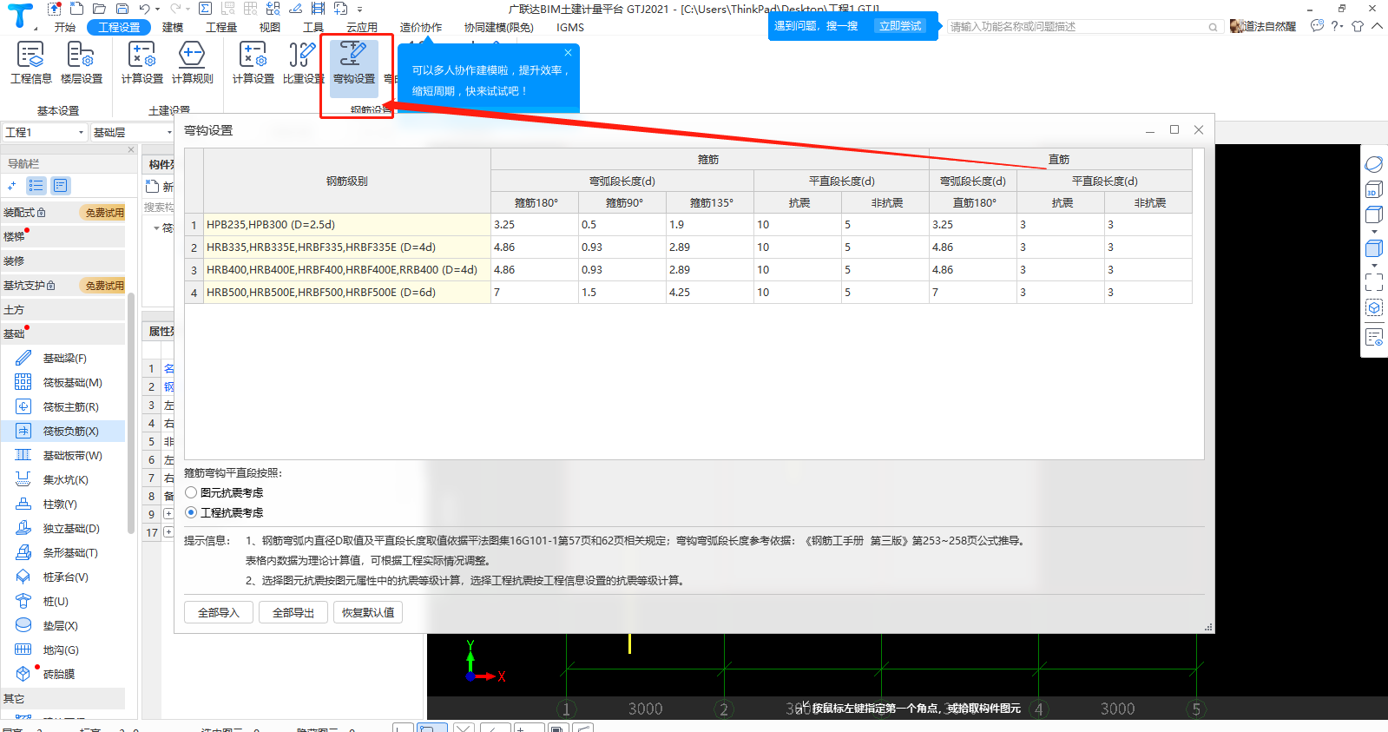Viewport: 1388px width, 732px height.
Task: Click the 全部导入 button
Action: tap(219, 612)
